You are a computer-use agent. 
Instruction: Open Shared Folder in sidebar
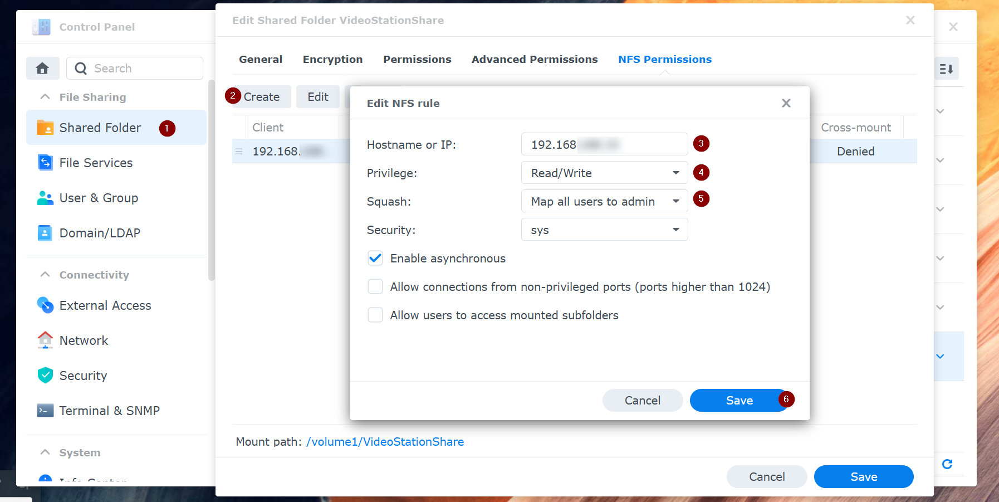coord(116,128)
